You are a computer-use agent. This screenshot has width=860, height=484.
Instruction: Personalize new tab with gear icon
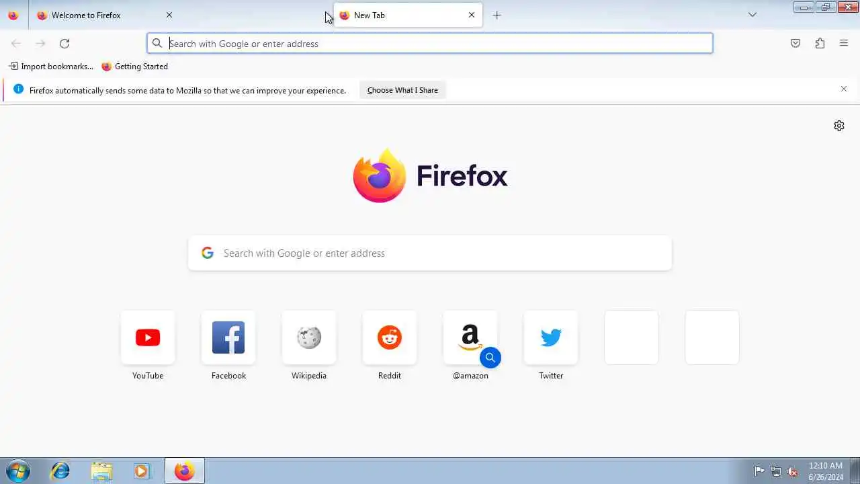coord(839,126)
